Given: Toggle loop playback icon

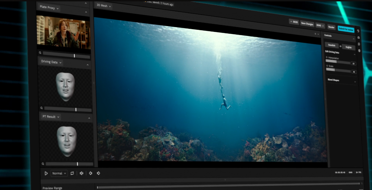Looking at the screenshot, I should [72, 173].
